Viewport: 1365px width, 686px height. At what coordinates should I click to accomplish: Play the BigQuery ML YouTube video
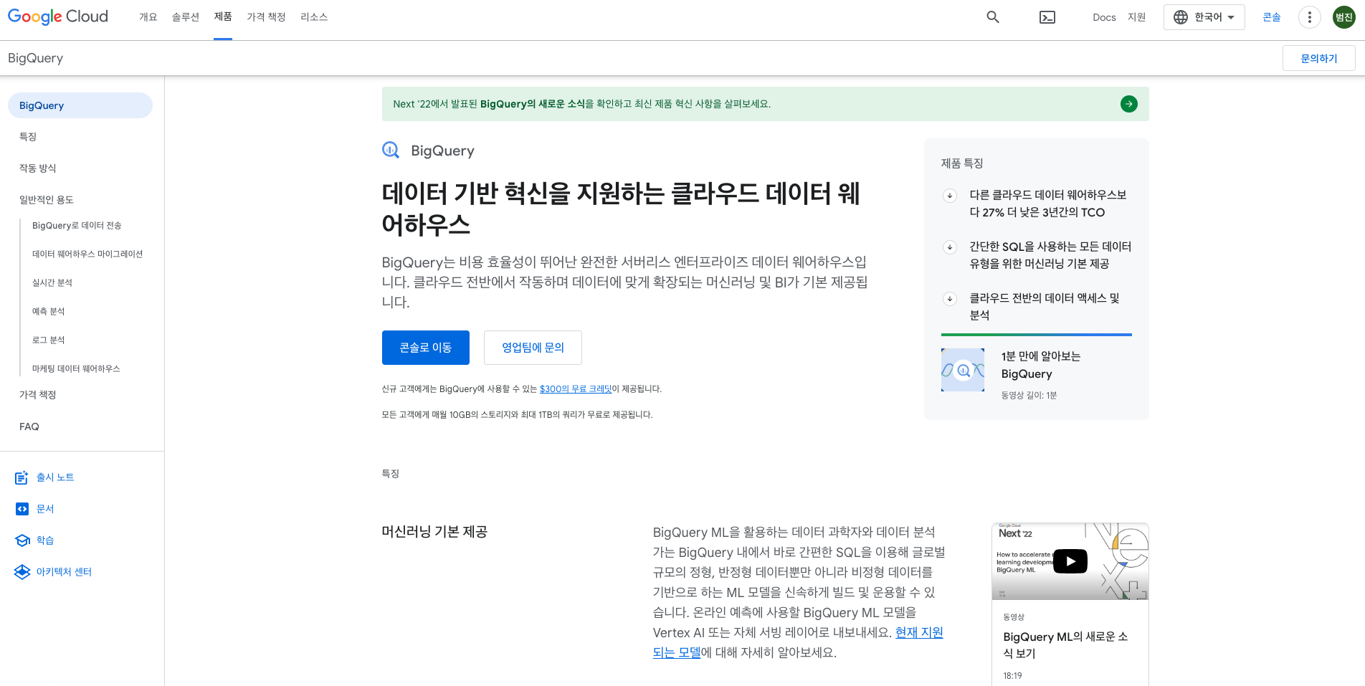tap(1070, 561)
